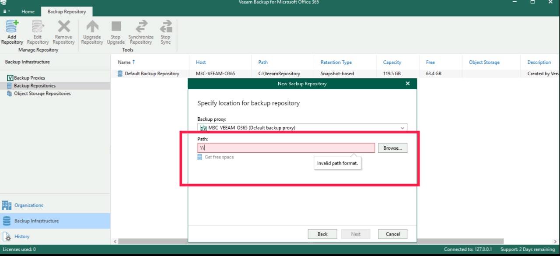
Task: Close the New Backup Repository dialog
Action: [408, 84]
